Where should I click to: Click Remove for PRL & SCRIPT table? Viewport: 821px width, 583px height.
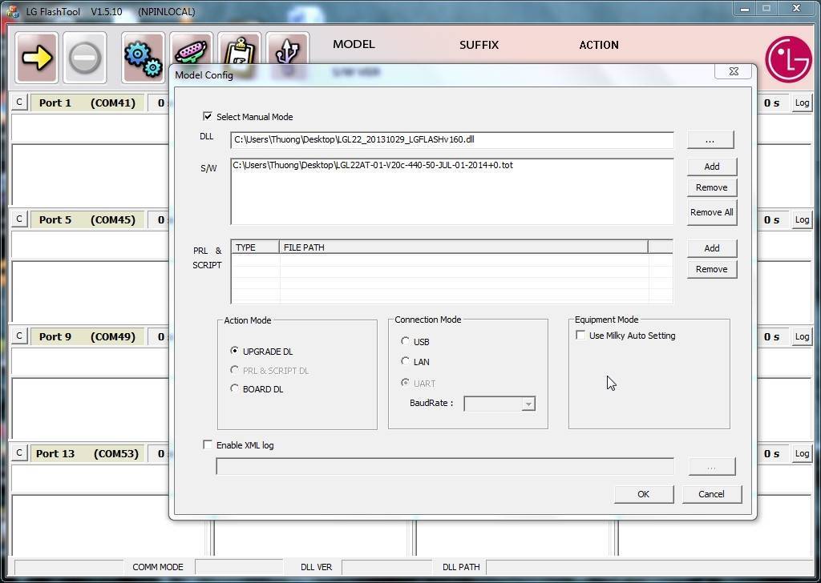(712, 269)
